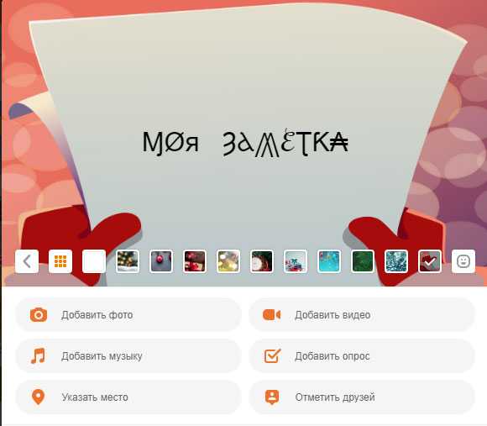The height and width of the screenshot is (426, 487).
Task: Collapse background picker with left chevron
Action: [x=27, y=261]
